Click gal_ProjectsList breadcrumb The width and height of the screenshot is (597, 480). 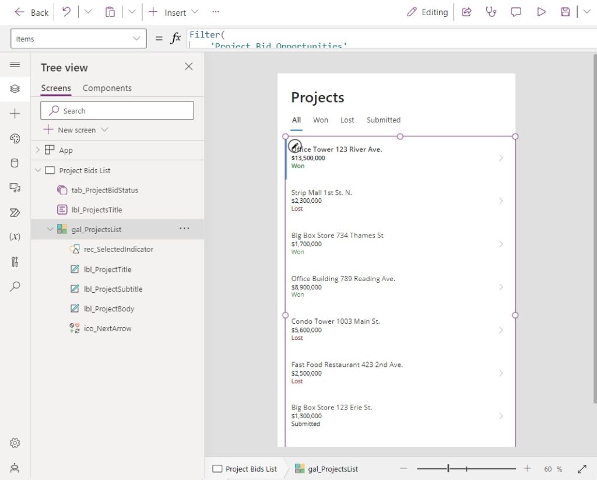click(326, 468)
